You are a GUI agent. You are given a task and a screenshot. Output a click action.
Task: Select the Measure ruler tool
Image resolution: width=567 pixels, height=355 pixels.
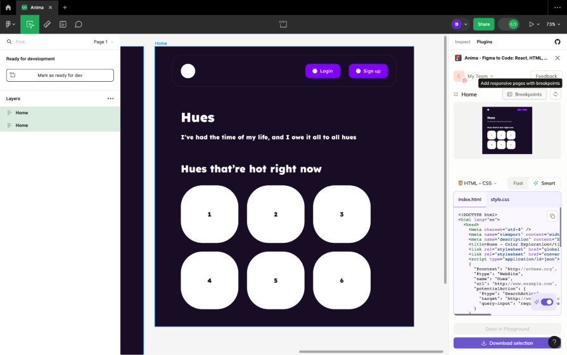click(47, 24)
